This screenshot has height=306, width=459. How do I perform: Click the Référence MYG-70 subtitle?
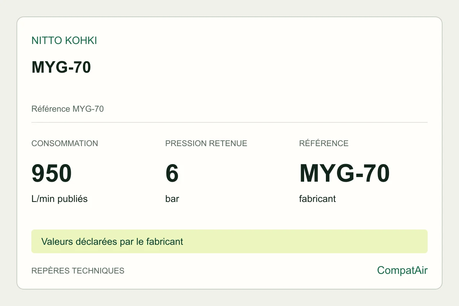point(68,109)
